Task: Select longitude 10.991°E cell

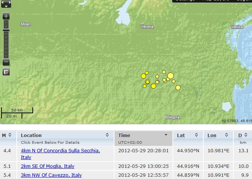Action: pos(219,175)
